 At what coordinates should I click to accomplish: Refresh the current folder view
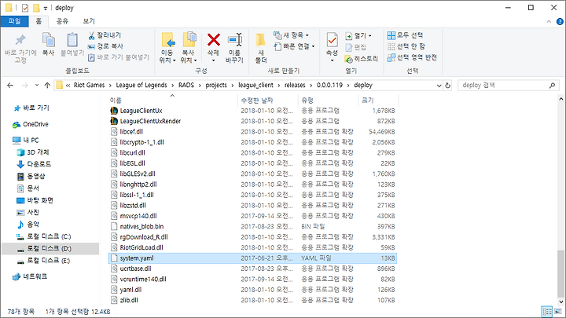coord(447,86)
